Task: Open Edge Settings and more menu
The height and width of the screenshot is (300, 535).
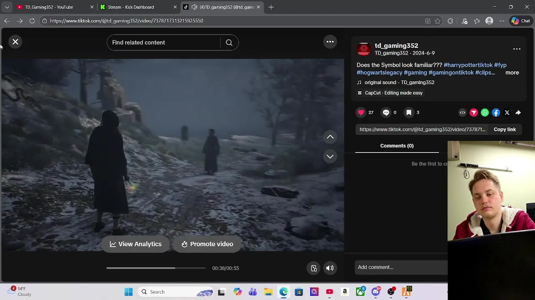Action: [x=502, y=21]
